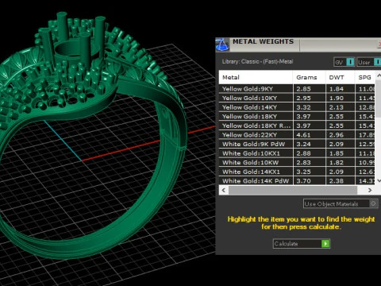This screenshot has height=286, width=381.
Task: Click the 1.85 DWT cell
Action: (340, 153)
